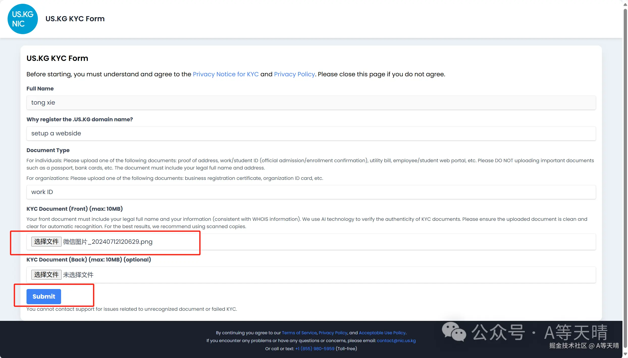Viewport: 628px width, 358px height.
Task: Click the Full Name input field
Action: (311, 103)
